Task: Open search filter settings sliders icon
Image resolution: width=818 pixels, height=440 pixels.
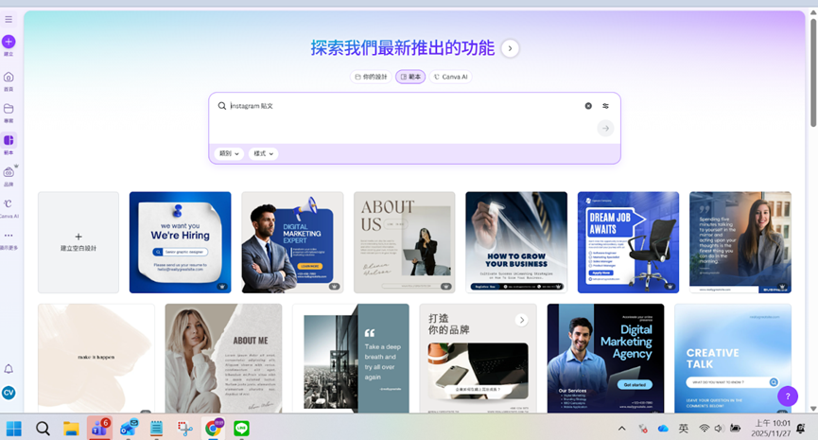Action: [605, 106]
